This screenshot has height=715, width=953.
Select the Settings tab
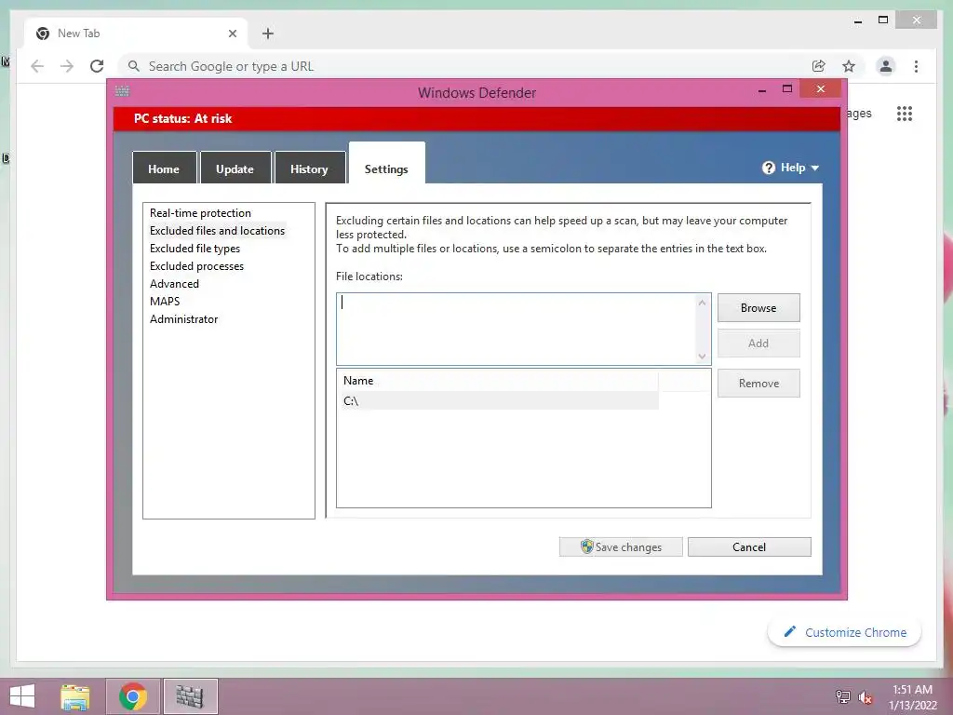[386, 164]
